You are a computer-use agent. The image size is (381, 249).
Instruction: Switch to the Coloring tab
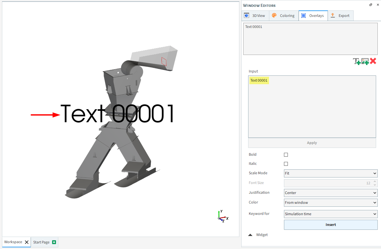pyautogui.click(x=283, y=16)
